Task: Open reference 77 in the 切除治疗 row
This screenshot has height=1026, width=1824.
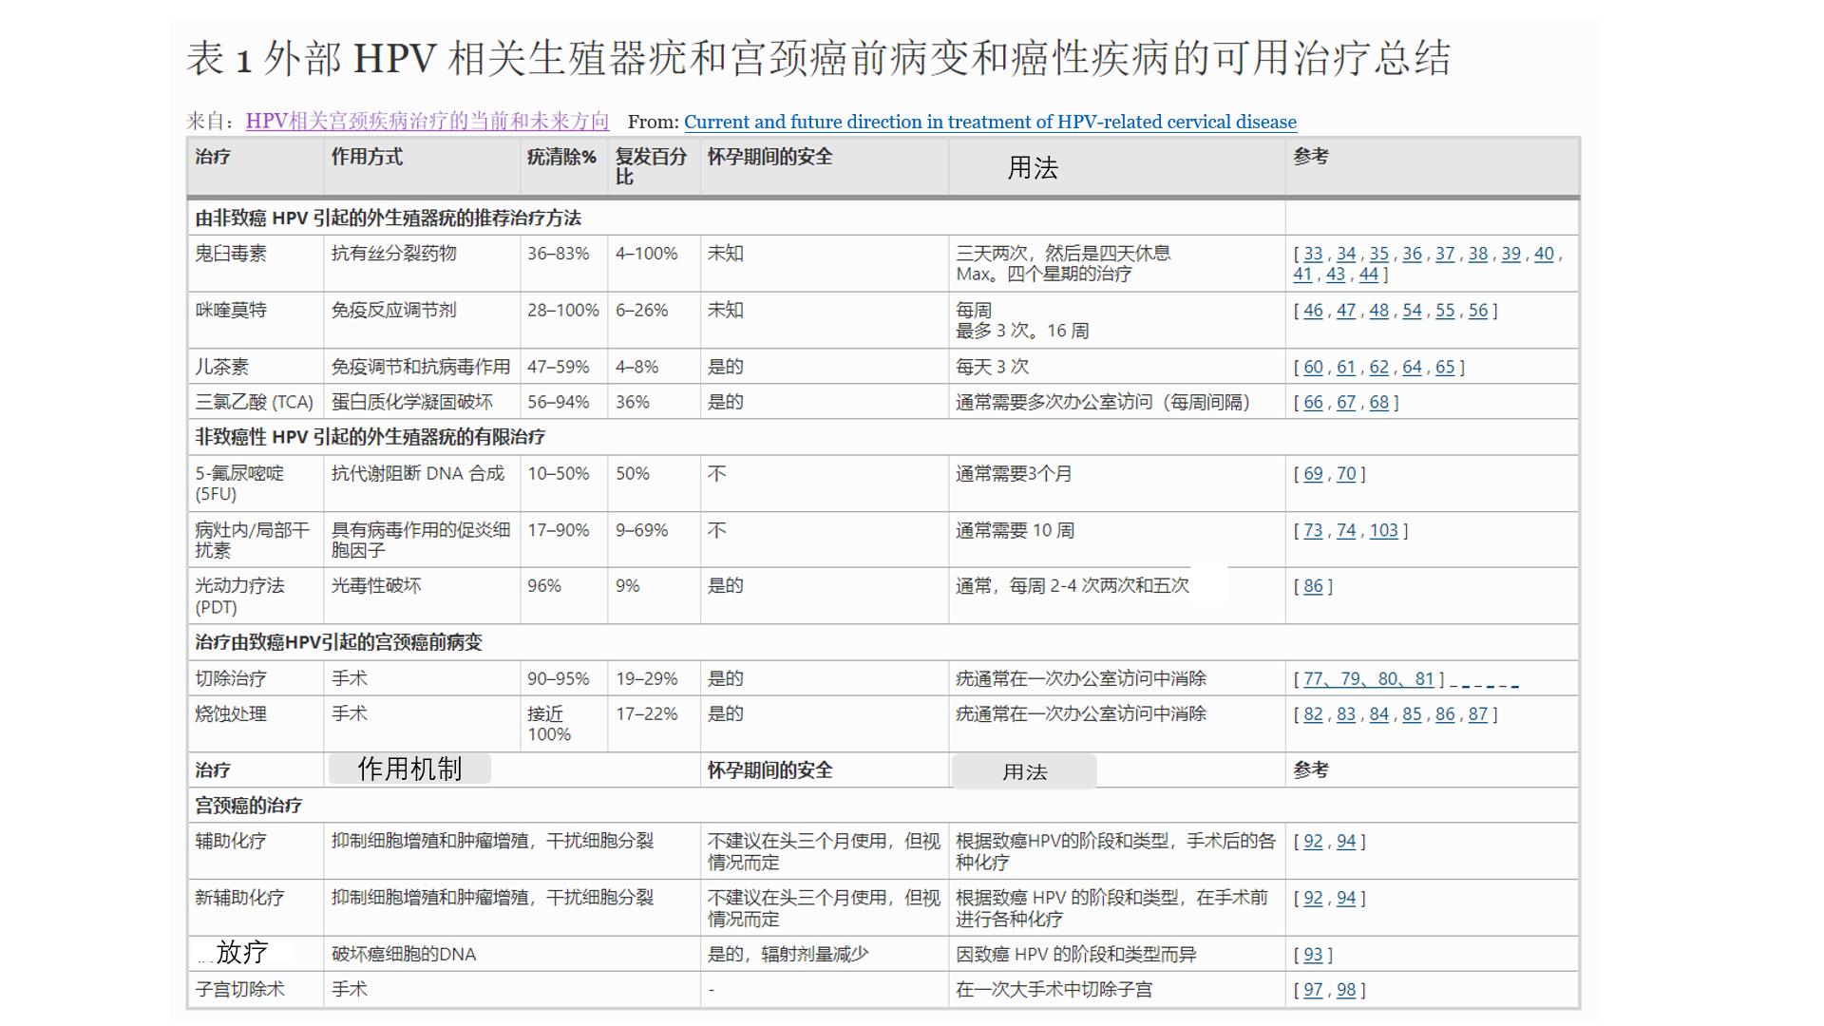Action: pyautogui.click(x=1312, y=678)
